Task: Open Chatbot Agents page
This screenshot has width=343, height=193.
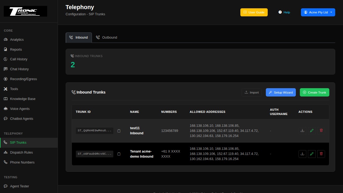Action: 29,119
